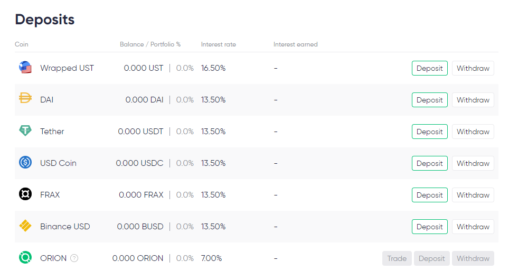The height and width of the screenshot is (280, 509).
Task: Click the Balance / Portfolio % column header
Action: 150,44
